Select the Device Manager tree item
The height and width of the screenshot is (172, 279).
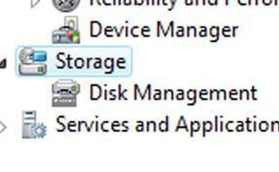[x=164, y=30]
